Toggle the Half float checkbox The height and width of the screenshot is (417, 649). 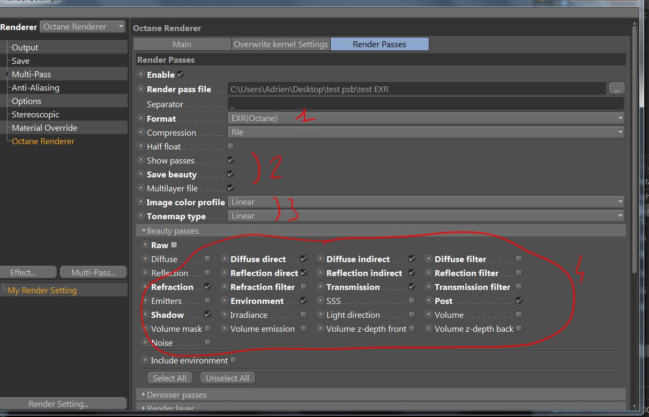(x=231, y=146)
